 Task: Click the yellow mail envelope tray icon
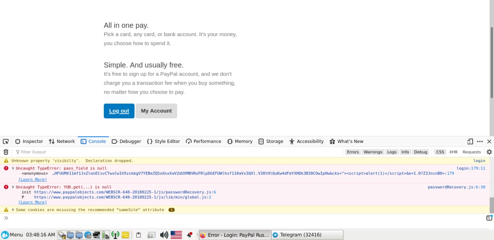(125, 235)
